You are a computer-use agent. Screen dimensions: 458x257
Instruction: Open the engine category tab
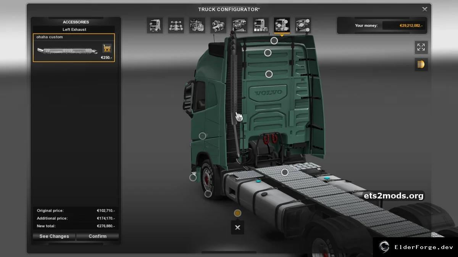pyautogui.click(x=197, y=26)
